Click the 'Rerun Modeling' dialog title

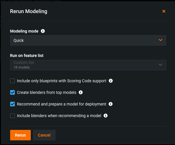coord(28,12)
